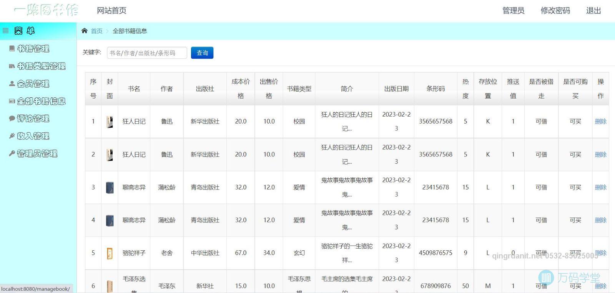Open the cover thumbnail in row 4
This screenshot has height=293, width=615.
coord(110,221)
